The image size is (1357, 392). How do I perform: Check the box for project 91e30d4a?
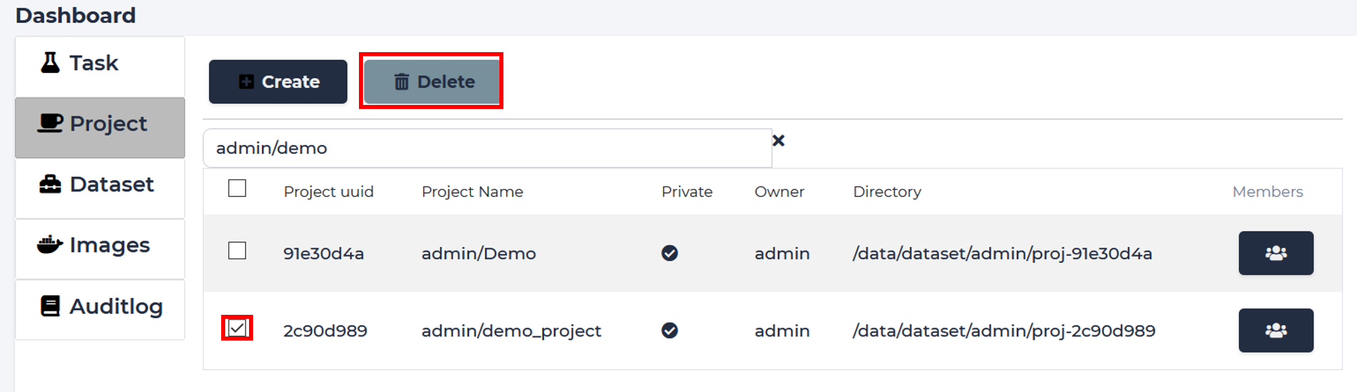click(x=237, y=251)
